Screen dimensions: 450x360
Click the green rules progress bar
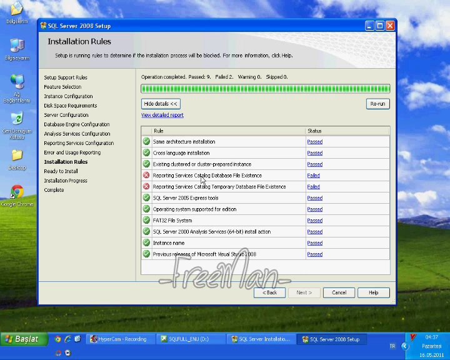coord(266,88)
